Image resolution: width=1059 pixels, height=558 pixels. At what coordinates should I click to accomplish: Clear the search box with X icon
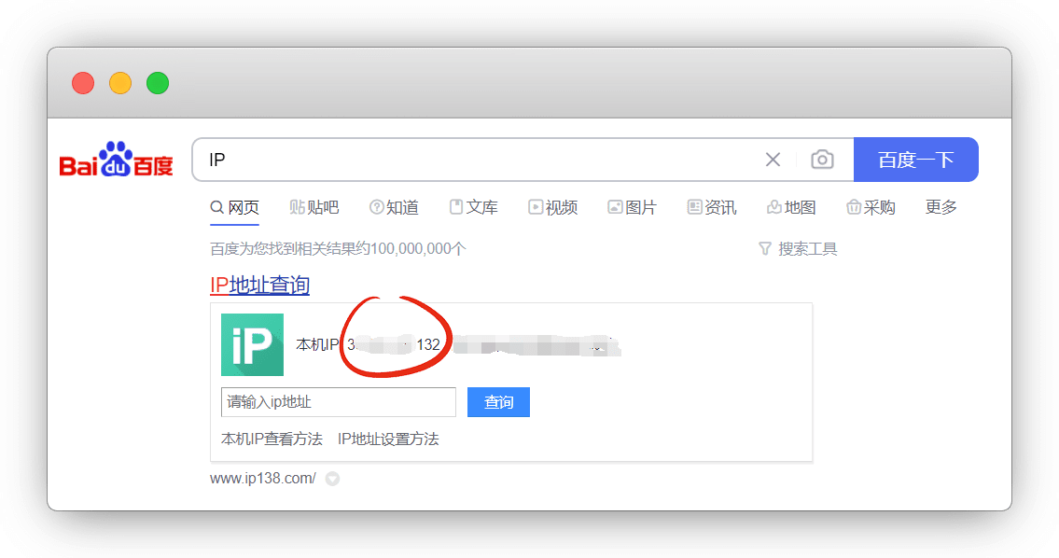tap(773, 160)
